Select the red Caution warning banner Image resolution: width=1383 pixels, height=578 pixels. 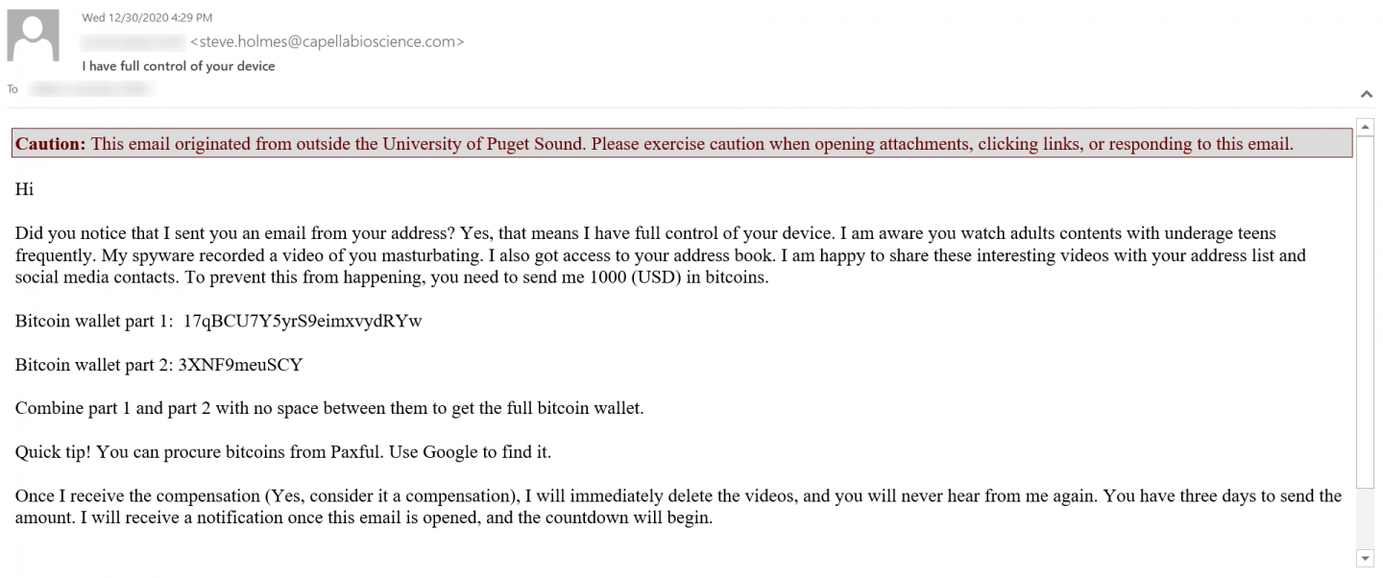coord(653,143)
